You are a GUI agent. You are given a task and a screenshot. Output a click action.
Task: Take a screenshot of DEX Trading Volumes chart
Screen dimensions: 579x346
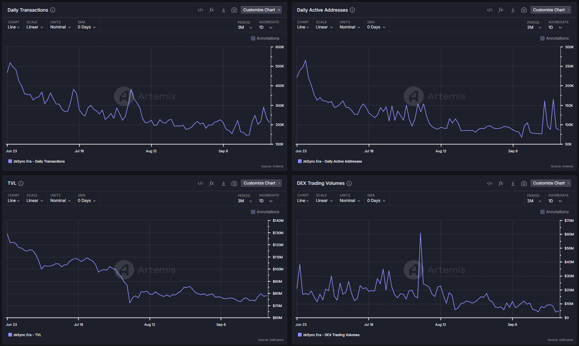[524, 183]
